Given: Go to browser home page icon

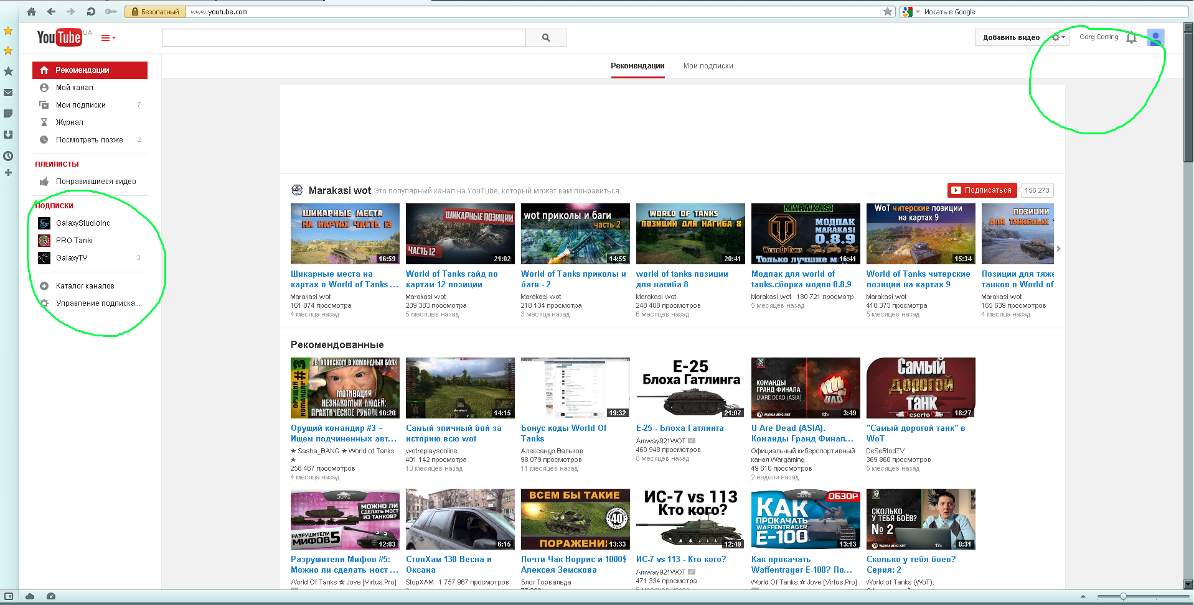Looking at the screenshot, I should coord(32,12).
